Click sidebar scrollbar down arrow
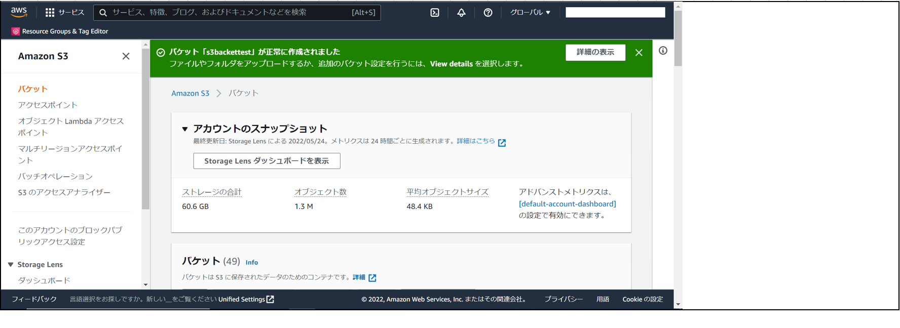 tap(145, 285)
